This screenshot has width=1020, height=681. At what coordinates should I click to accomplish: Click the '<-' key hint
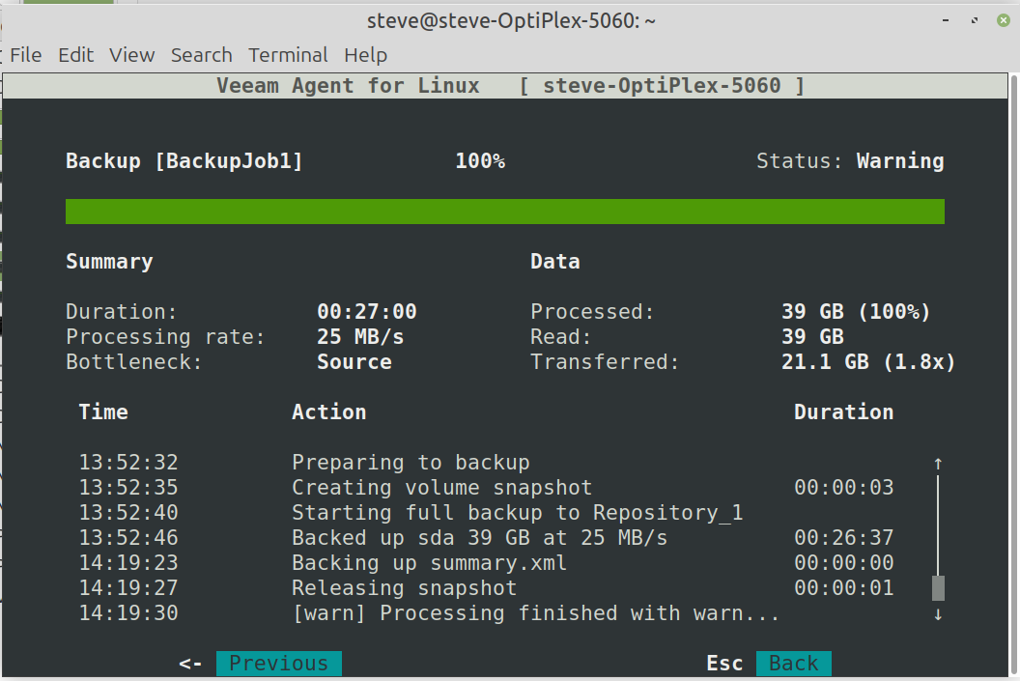(x=190, y=664)
